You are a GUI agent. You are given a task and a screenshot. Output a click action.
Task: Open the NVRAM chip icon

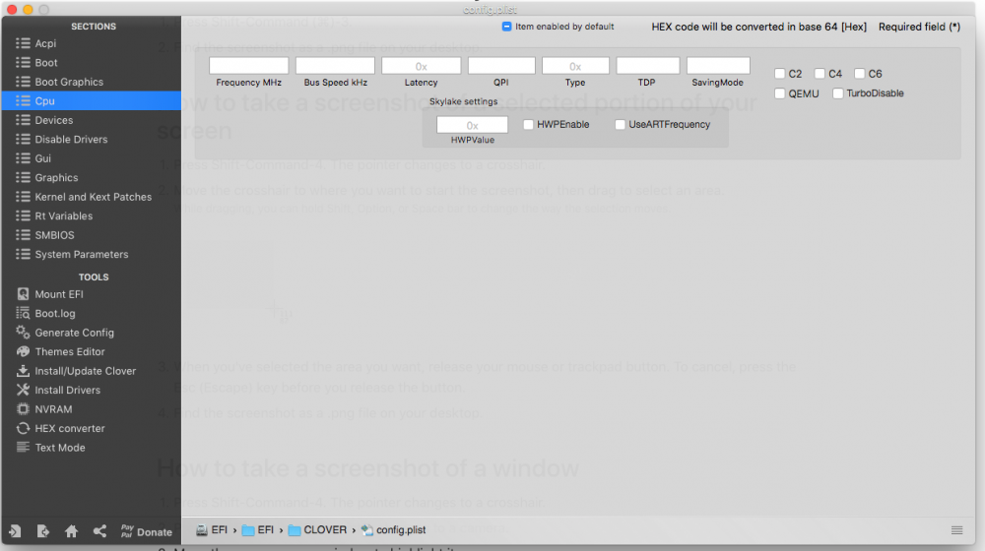coord(23,409)
